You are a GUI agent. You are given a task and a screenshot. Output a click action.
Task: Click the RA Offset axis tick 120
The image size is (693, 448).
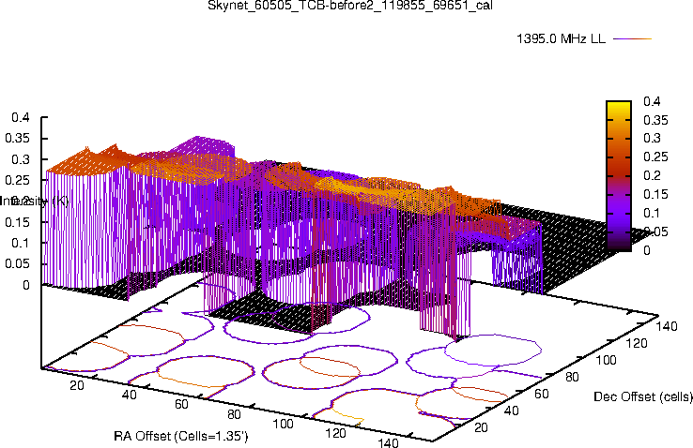pyautogui.click(x=335, y=434)
